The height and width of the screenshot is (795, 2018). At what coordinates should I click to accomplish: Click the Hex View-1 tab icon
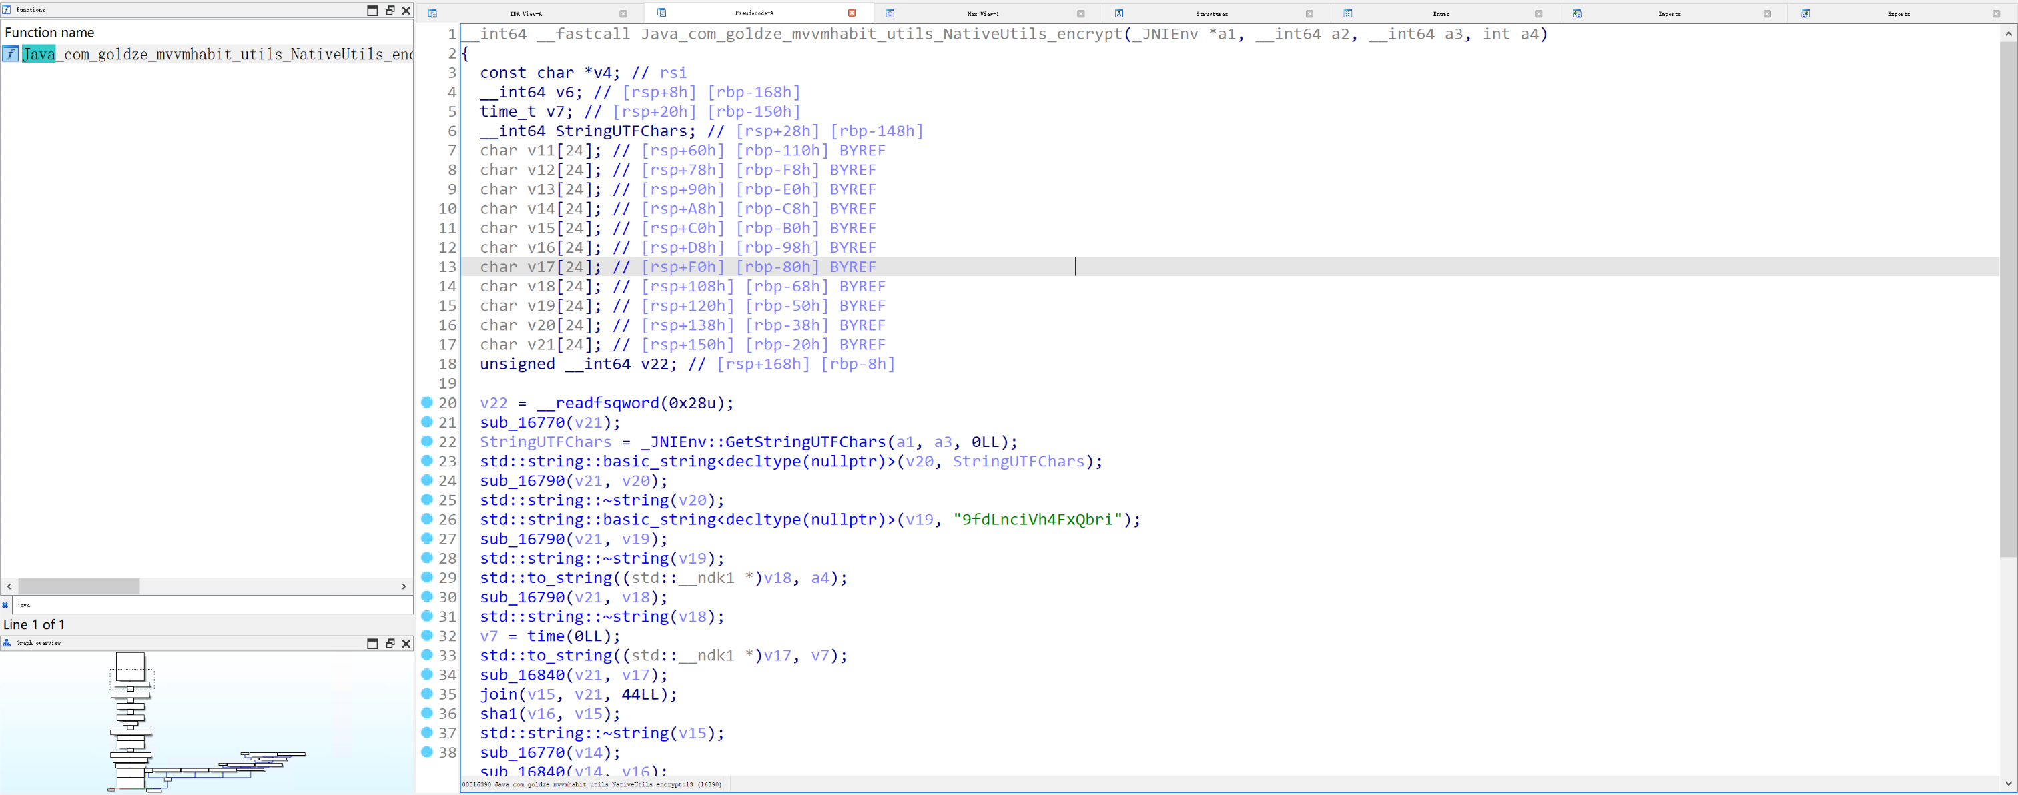click(x=890, y=13)
